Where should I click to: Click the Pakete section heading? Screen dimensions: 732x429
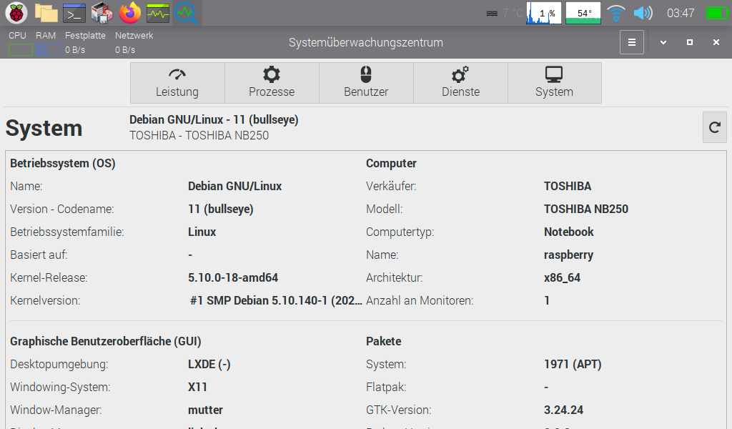tap(383, 341)
